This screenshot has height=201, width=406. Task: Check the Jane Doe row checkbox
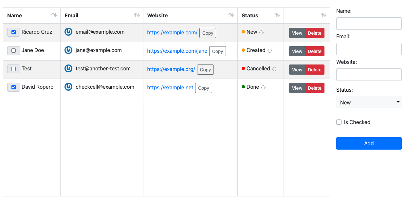tap(13, 51)
